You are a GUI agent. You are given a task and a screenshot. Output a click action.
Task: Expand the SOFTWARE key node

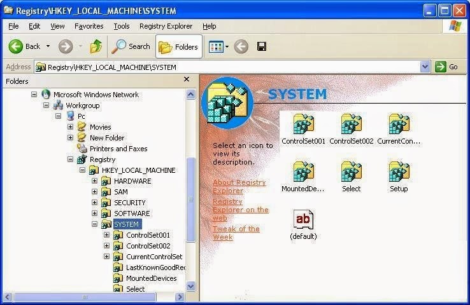(94, 213)
